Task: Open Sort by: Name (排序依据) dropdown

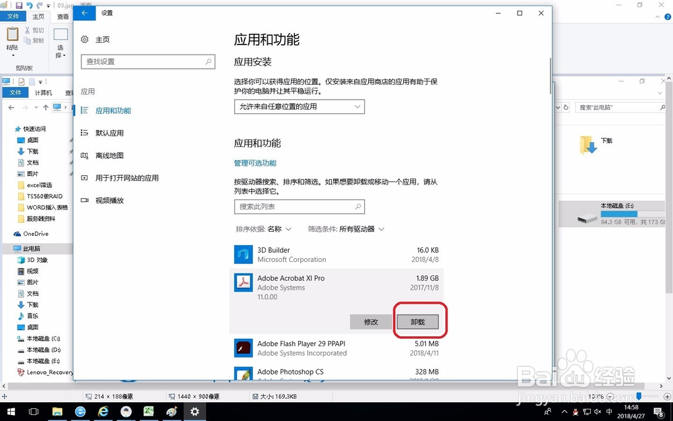Action: (x=264, y=229)
